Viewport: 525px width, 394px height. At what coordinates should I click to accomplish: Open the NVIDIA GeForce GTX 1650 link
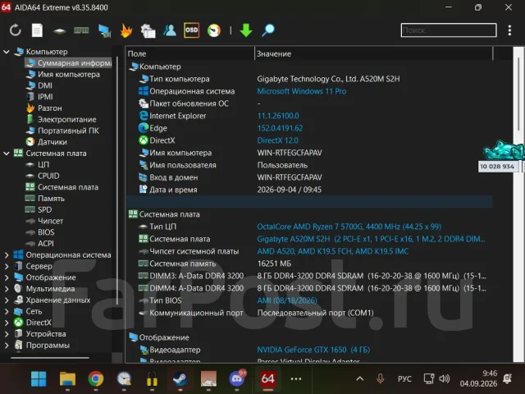313,350
